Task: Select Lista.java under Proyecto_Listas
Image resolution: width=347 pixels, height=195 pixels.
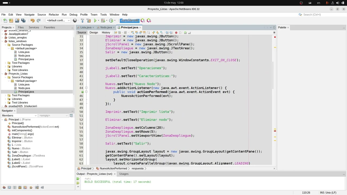Action: pos(24,84)
